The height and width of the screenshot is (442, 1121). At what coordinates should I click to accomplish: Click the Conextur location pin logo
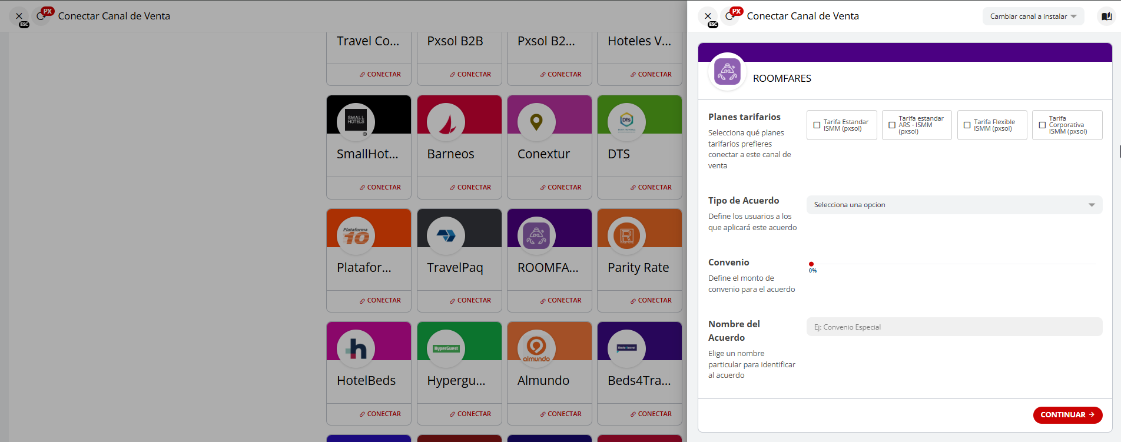pos(536,122)
